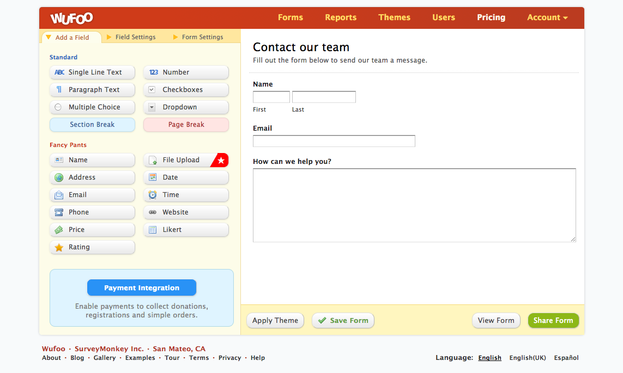Expand the Form Settings tab arrow

pos(175,37)
